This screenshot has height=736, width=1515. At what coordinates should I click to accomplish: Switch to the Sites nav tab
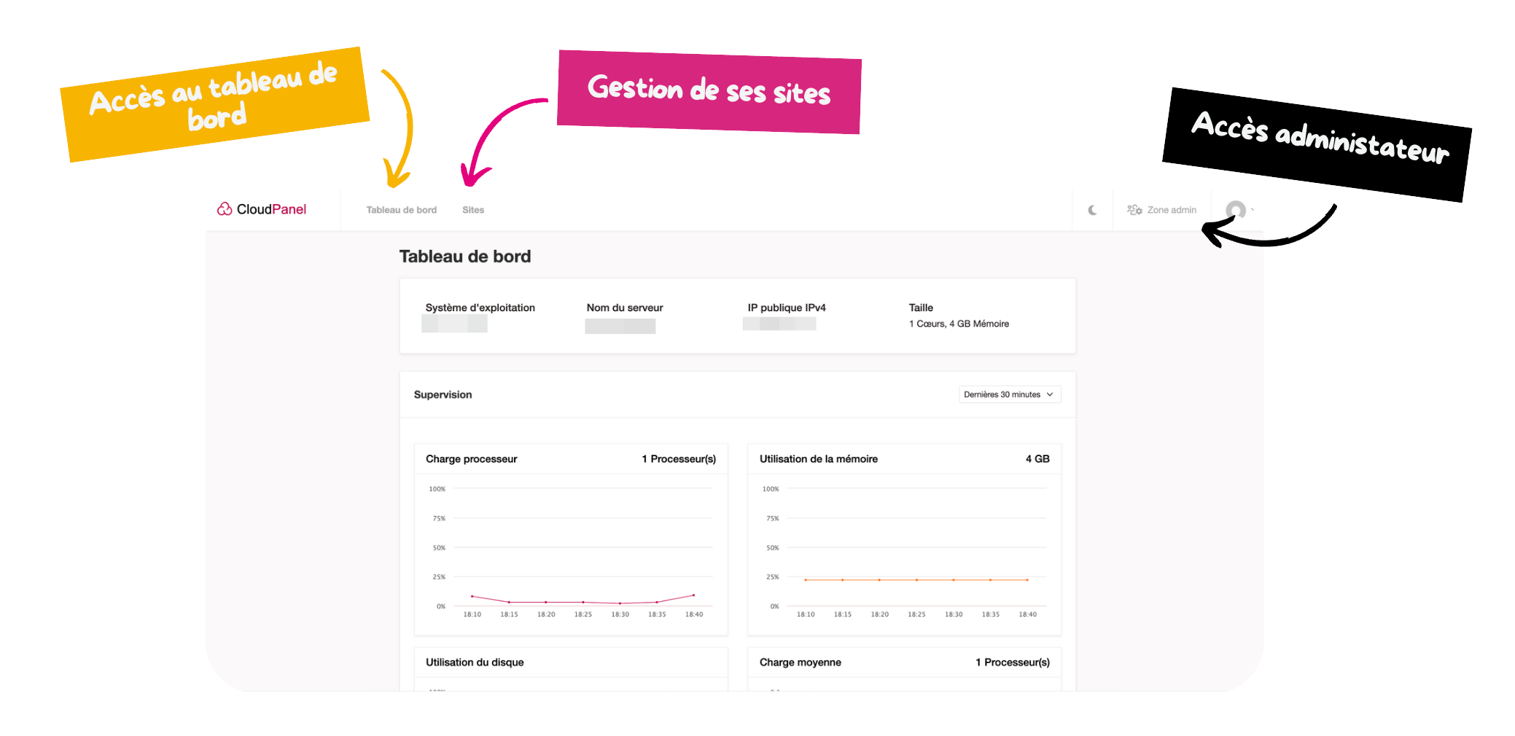(473, 210)
